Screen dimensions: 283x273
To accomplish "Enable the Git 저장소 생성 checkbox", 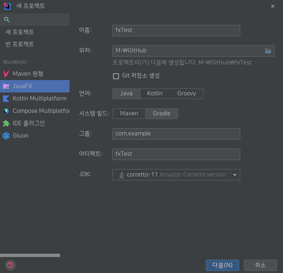I will (x=116, y=76).
